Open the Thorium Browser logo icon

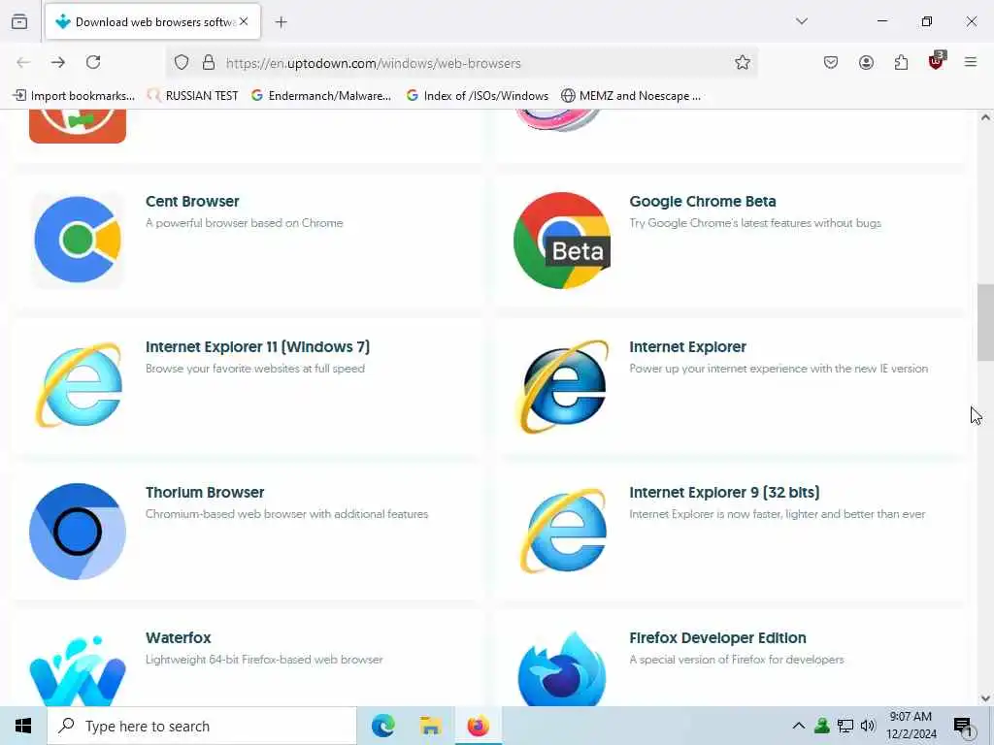tap(78, 532)
